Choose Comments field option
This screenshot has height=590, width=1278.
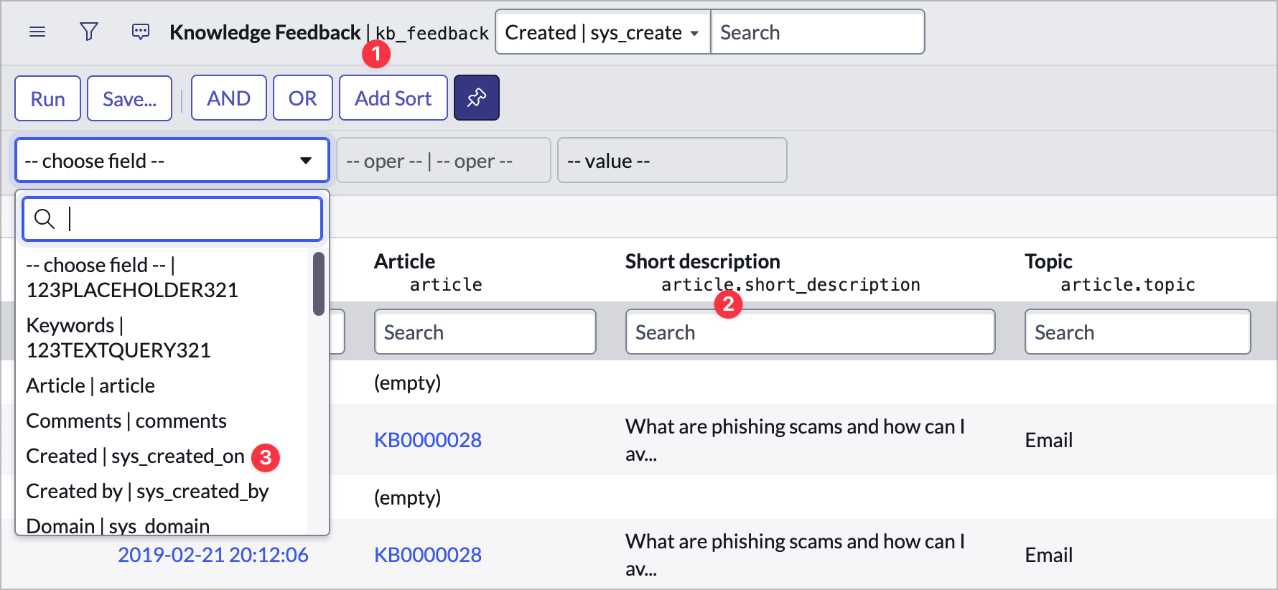pos(126,421)
